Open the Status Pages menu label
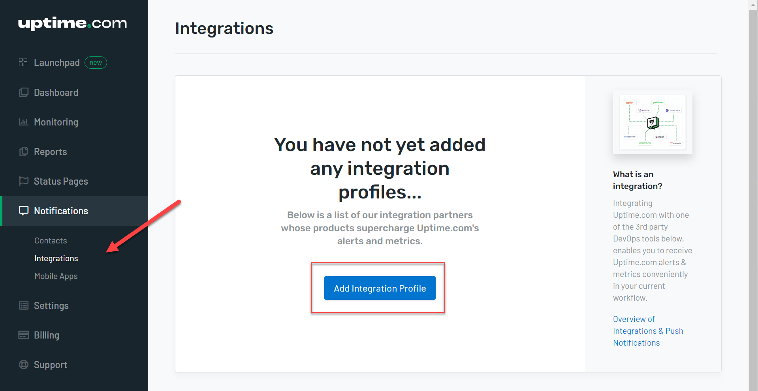 [61, 181]
